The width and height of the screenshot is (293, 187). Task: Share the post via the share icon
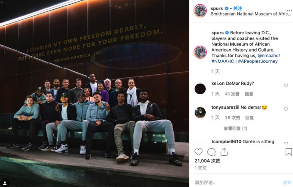tap(224, 152)
